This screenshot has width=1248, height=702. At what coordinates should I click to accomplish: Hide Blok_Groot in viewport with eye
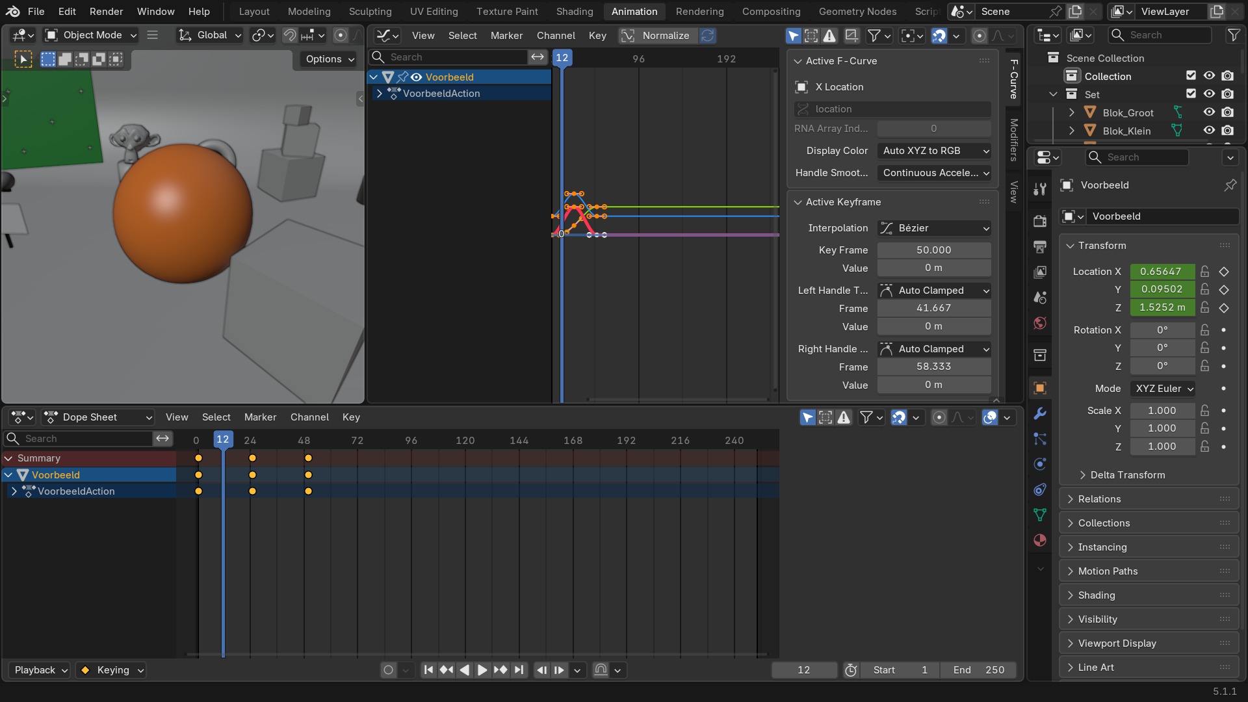1209,112
